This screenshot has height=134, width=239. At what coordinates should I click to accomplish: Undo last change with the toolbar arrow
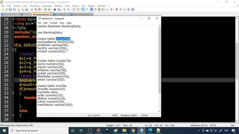[45, 9]
